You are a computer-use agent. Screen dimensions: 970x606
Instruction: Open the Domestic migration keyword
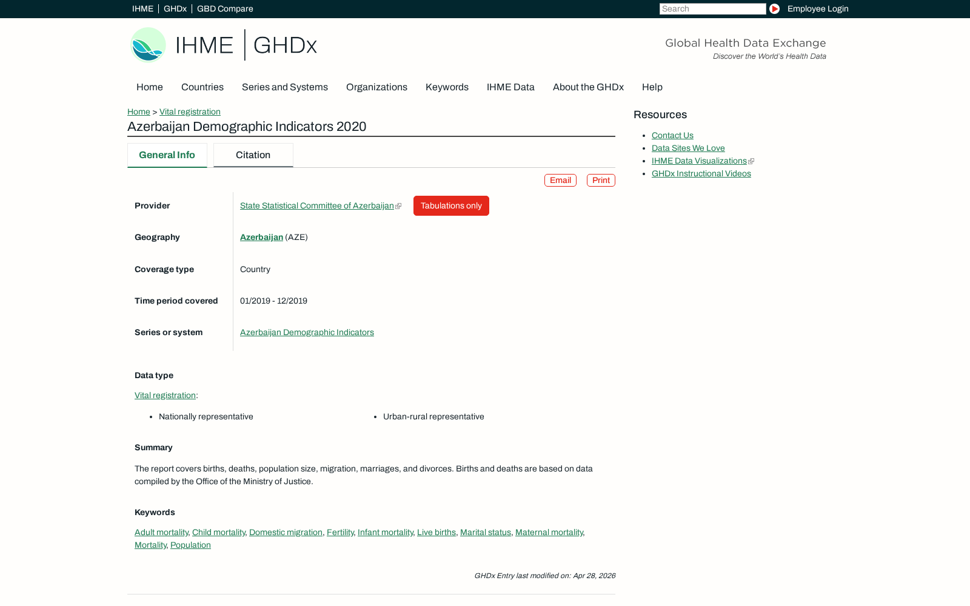pyautogui.click(x=286, y=533)
